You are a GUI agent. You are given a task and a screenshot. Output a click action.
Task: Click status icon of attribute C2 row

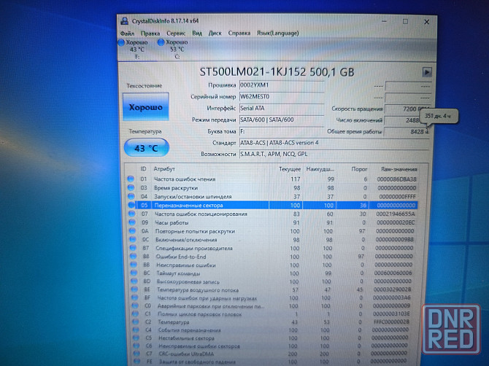click(x=136, y=322)
